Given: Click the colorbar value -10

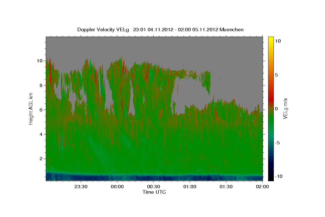Looking at the screenshot, I should click(279, 176).
